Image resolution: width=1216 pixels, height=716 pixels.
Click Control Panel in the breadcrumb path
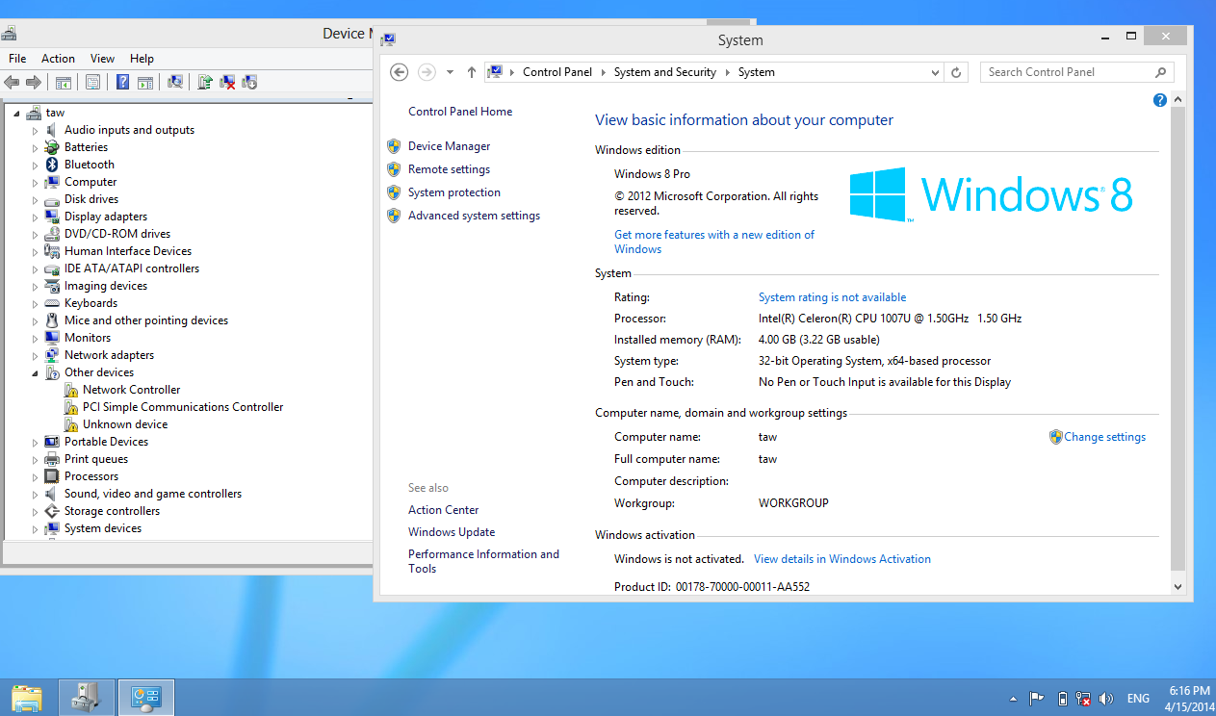click(557, 72)
